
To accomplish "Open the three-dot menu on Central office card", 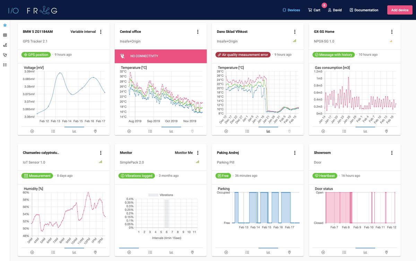I will (198, 31).
